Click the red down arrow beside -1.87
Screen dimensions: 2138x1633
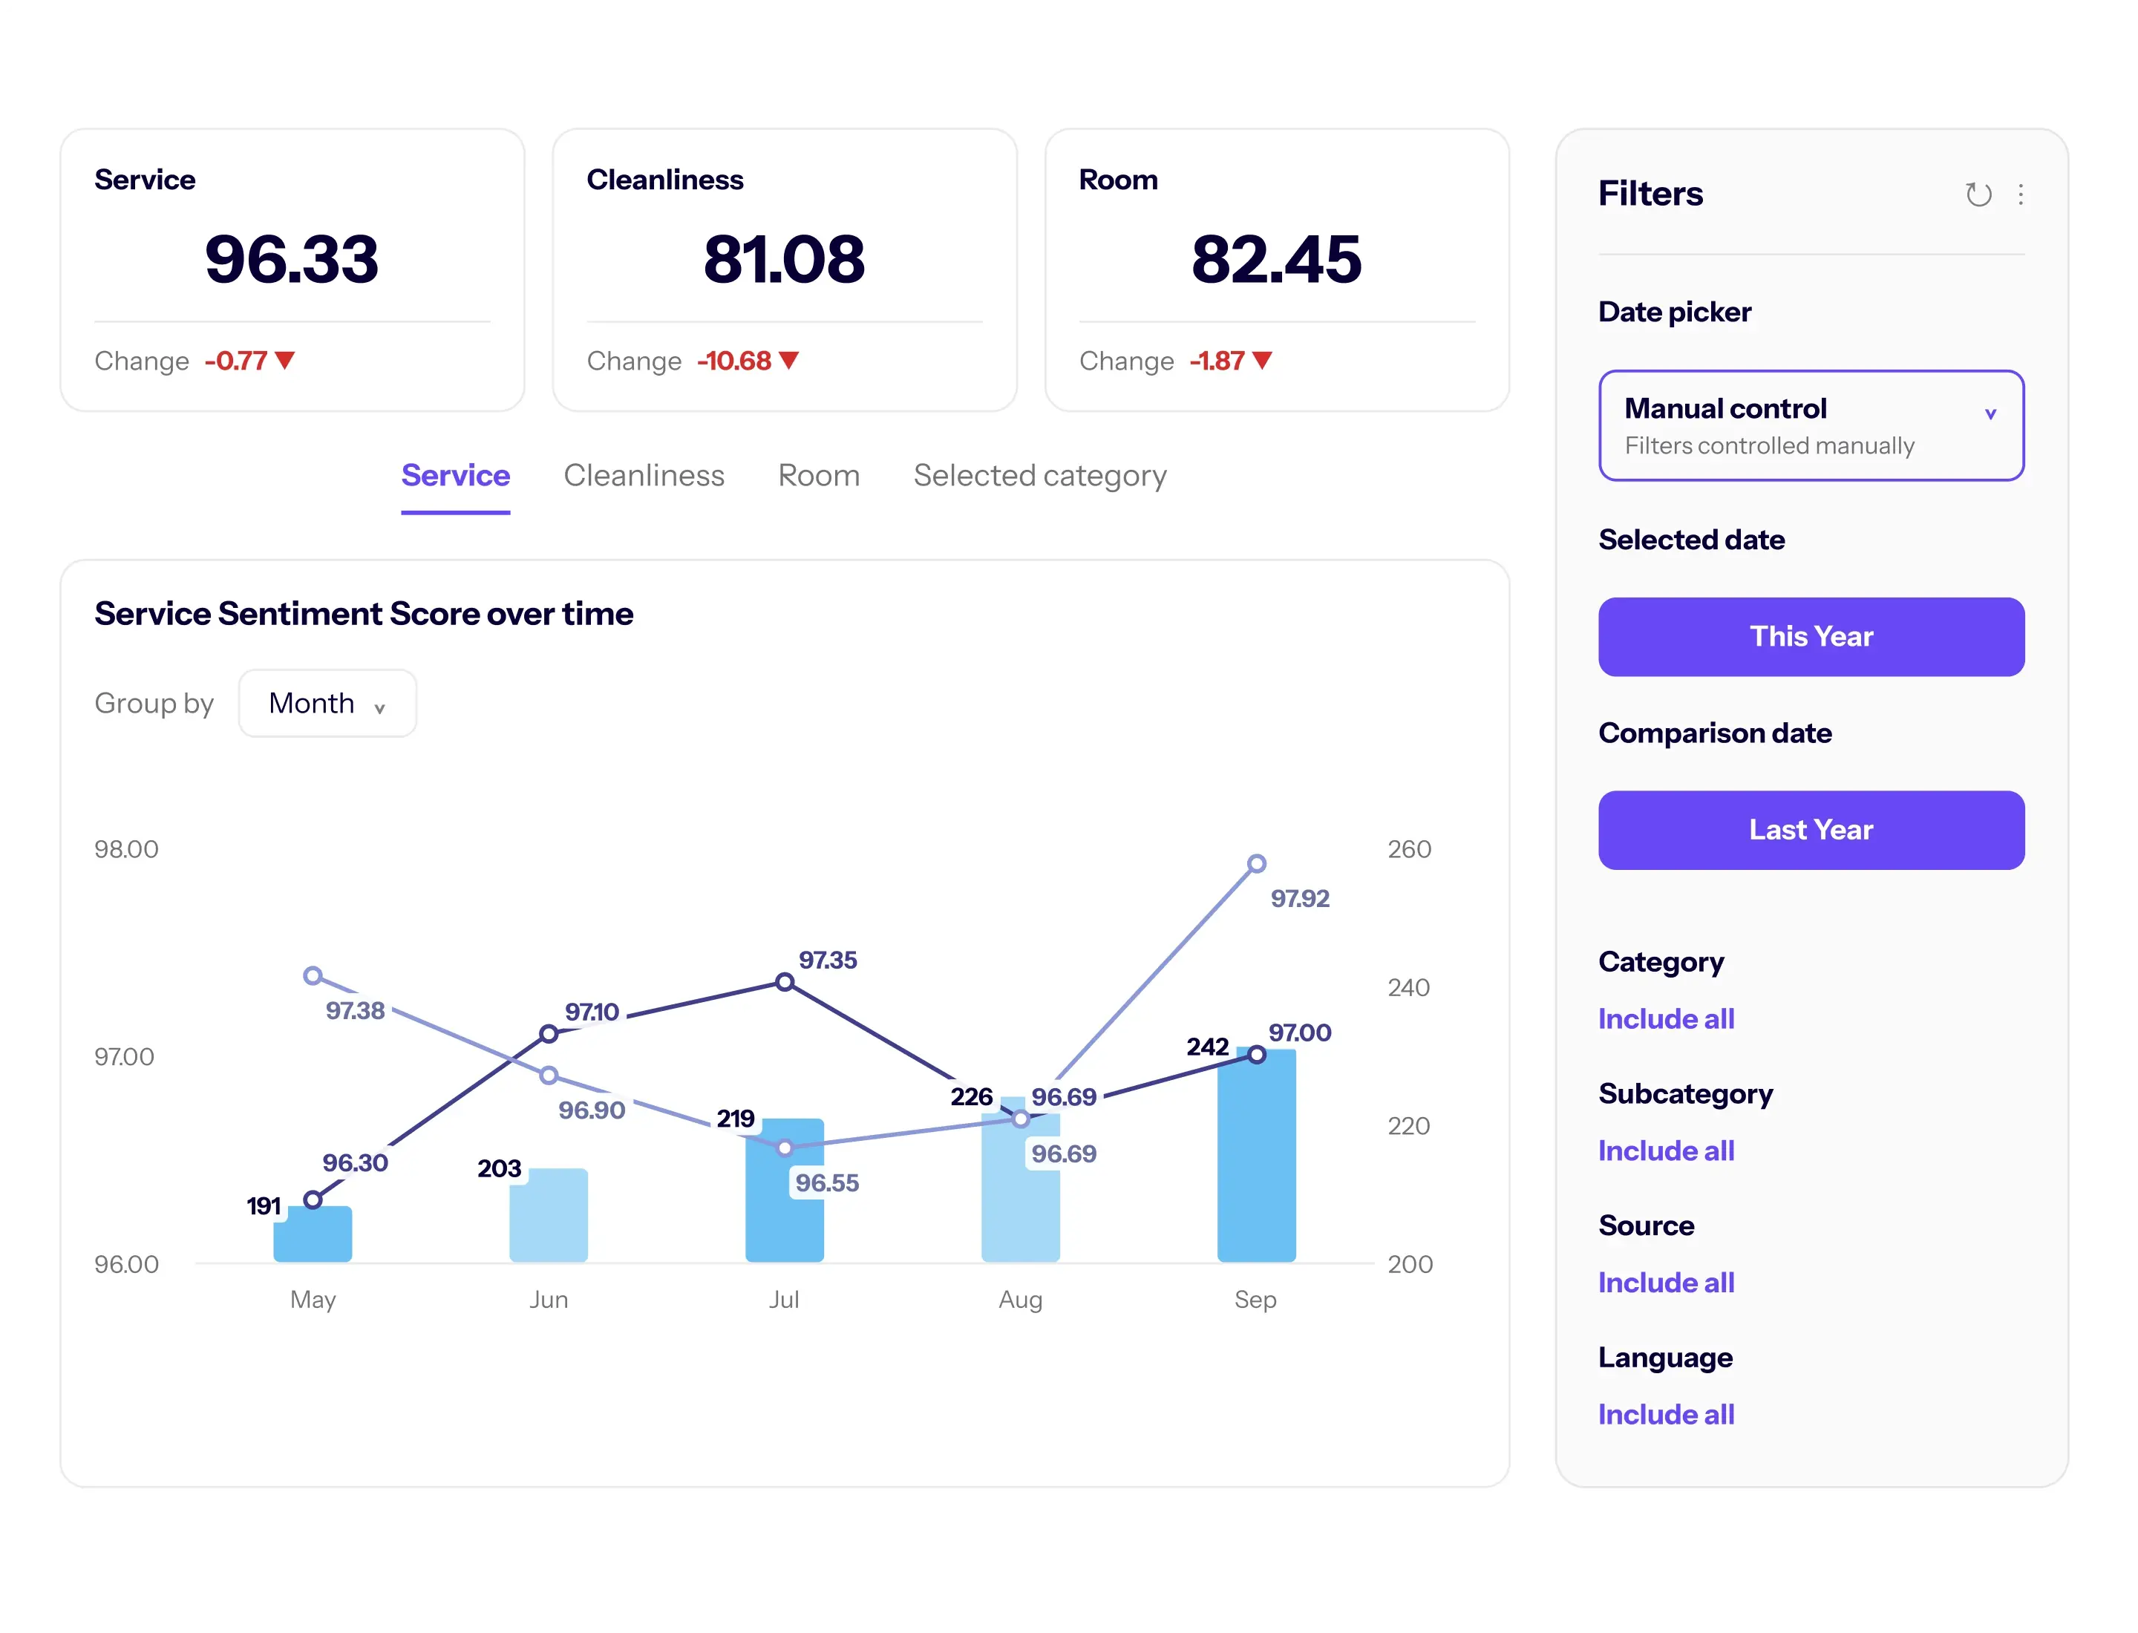coord(1261,361)
